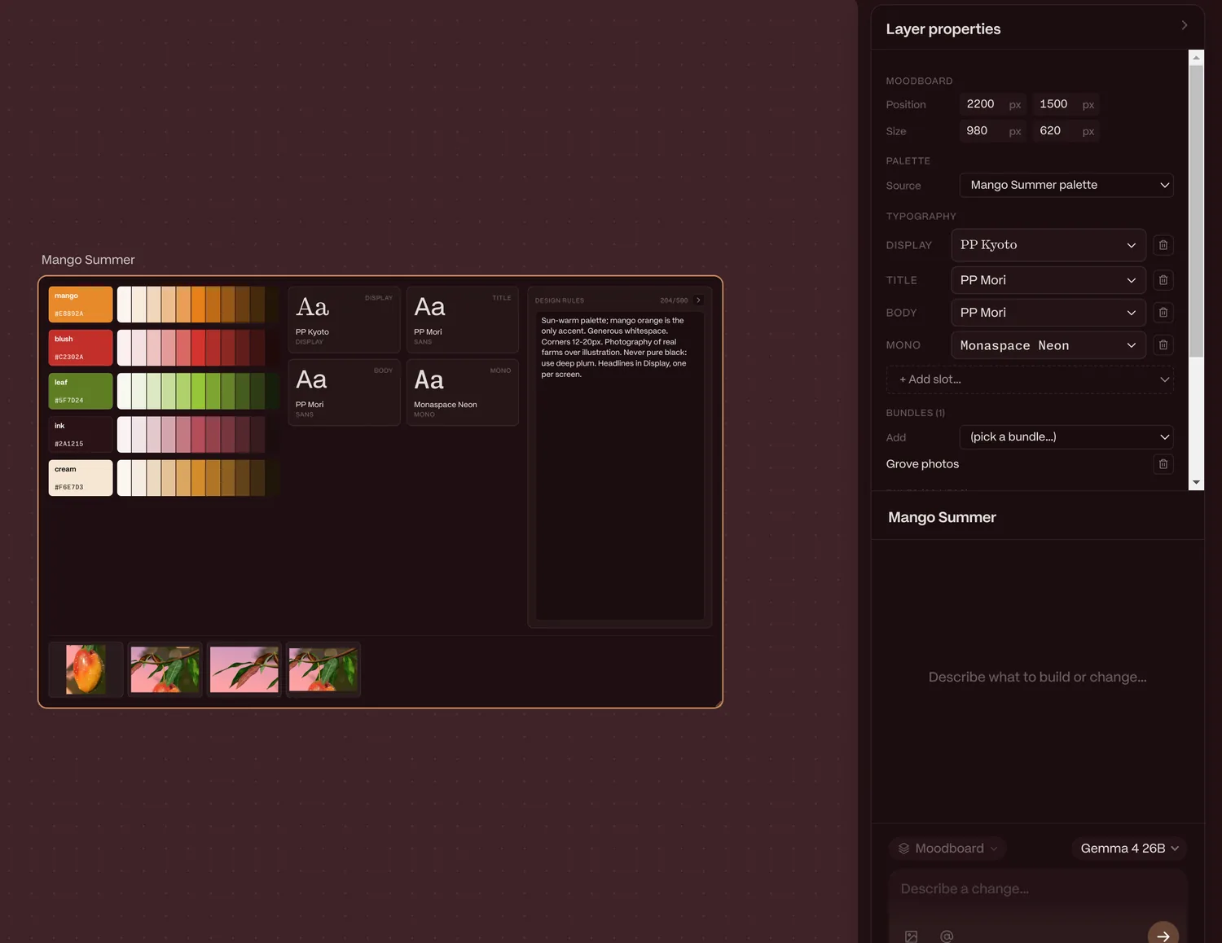Open the Add slot dropdown
This screenshot has height=943, width=1222.
point(1030,379)
